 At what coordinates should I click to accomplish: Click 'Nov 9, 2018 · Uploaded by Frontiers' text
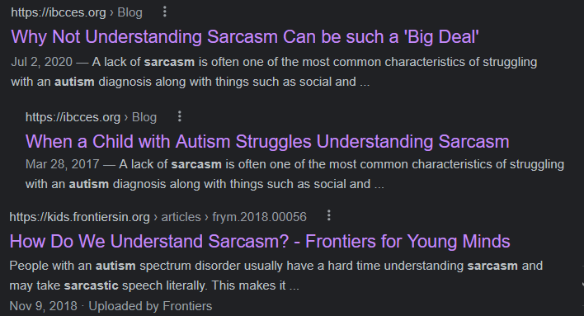[111, 306]
